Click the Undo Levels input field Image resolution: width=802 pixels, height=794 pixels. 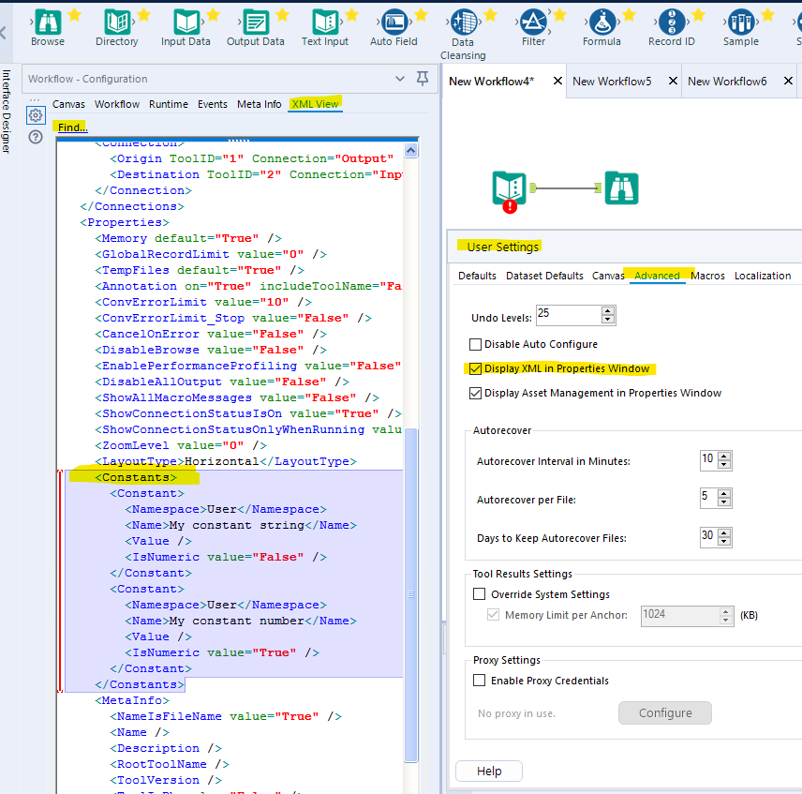pos(569,315)
